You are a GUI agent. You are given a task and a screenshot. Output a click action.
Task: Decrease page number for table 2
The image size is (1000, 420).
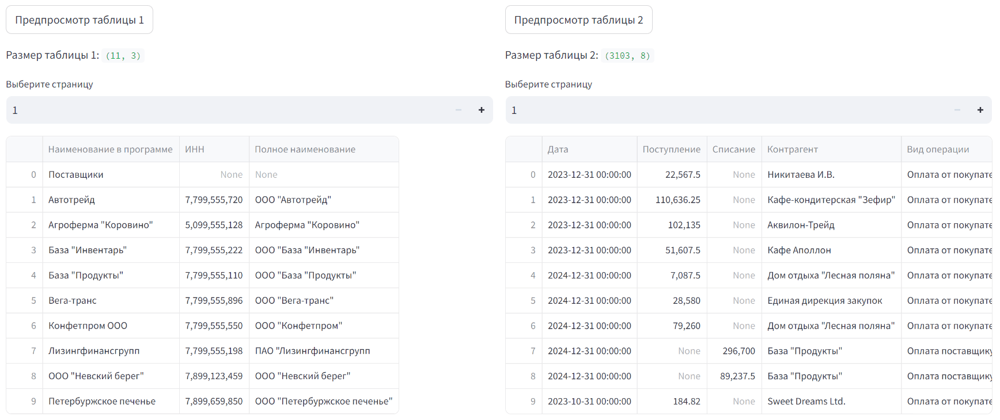957,110
